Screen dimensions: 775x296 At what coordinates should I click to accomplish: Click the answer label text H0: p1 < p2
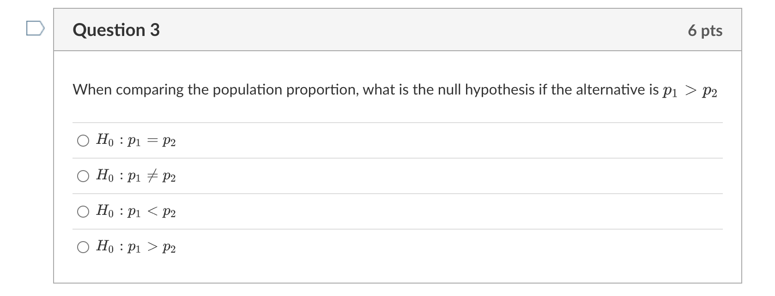(136, 211)
